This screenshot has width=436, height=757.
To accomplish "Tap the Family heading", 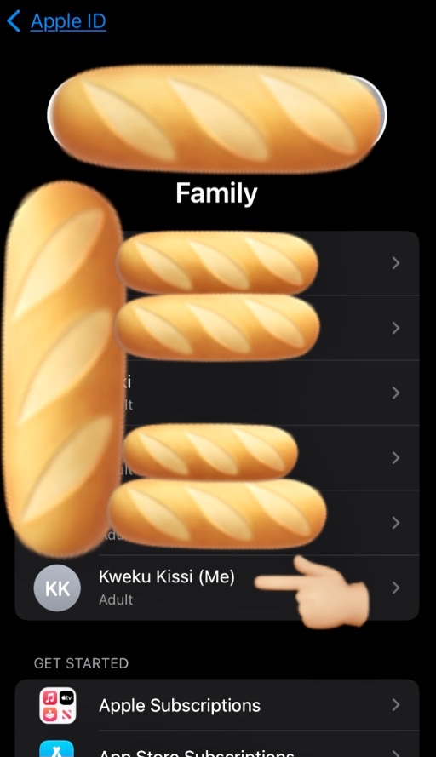I will 216,193.
